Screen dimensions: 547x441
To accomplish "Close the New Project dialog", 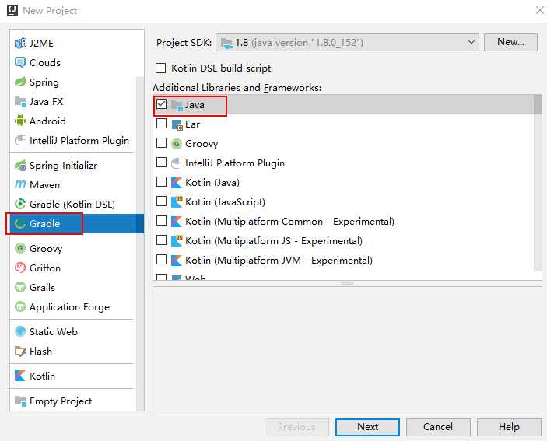I will [x=540, y=10].
